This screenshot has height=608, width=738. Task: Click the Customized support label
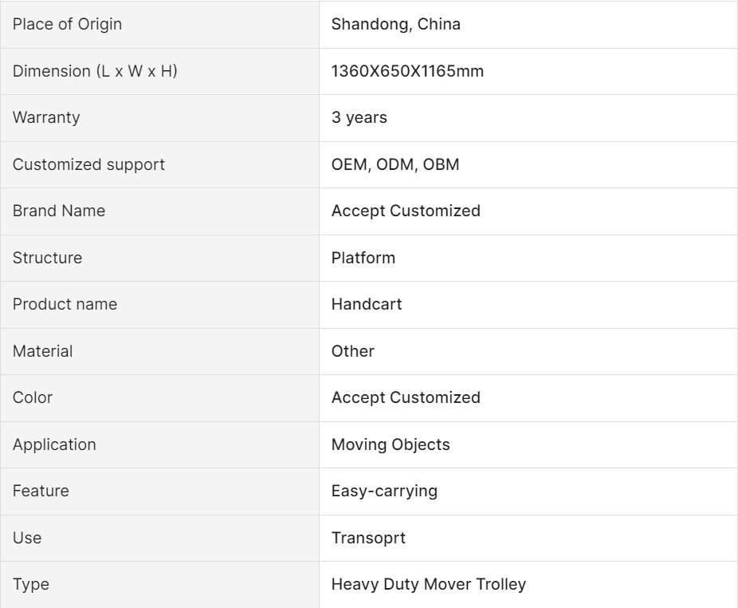[x=88, y=164]
